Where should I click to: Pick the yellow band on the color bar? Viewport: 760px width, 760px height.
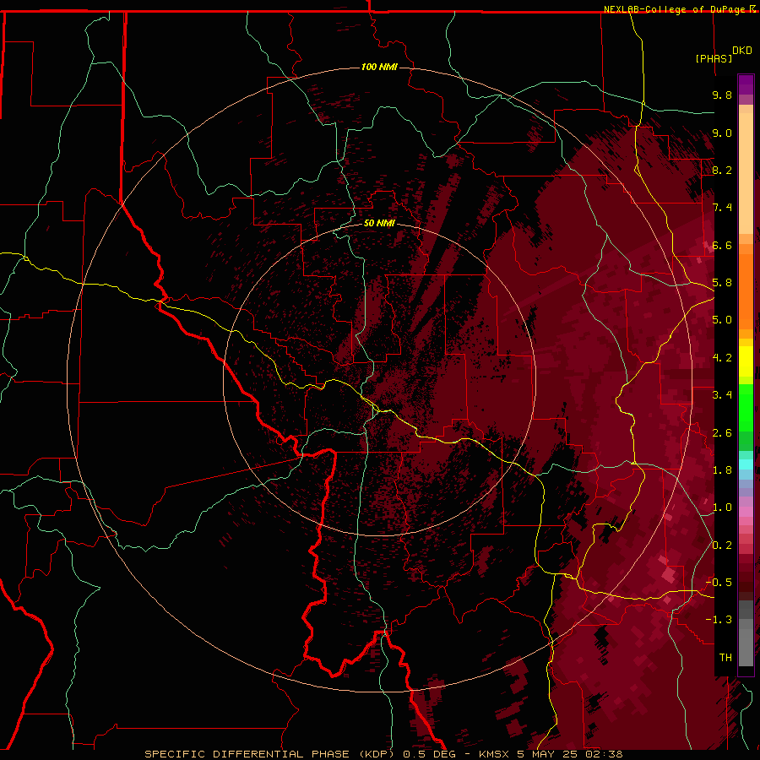[x=746, y=361]
